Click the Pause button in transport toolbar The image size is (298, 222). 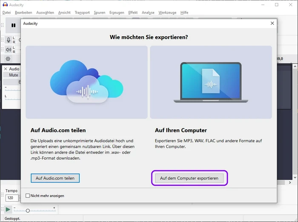coord(13,25)
